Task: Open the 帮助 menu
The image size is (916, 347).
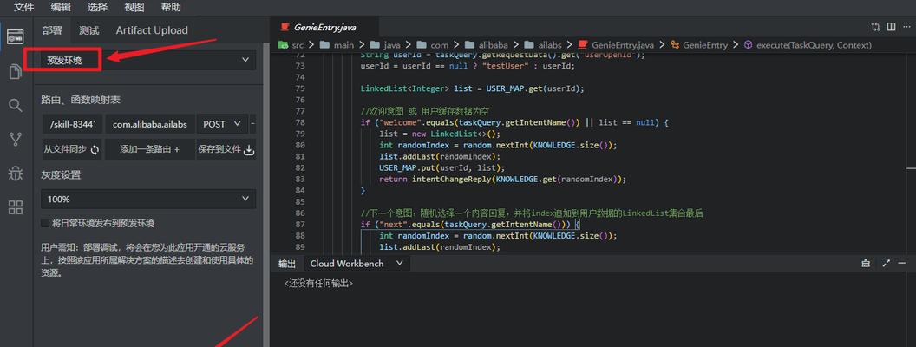Action: 171,8
